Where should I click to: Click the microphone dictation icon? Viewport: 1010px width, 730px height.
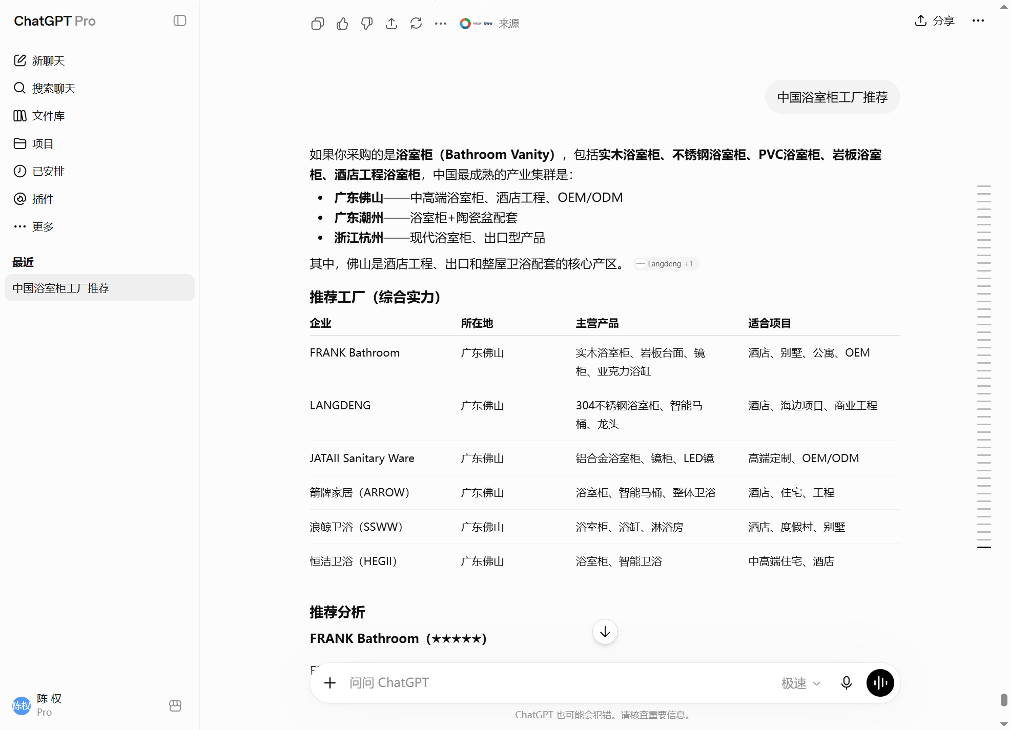click(847, 683)
